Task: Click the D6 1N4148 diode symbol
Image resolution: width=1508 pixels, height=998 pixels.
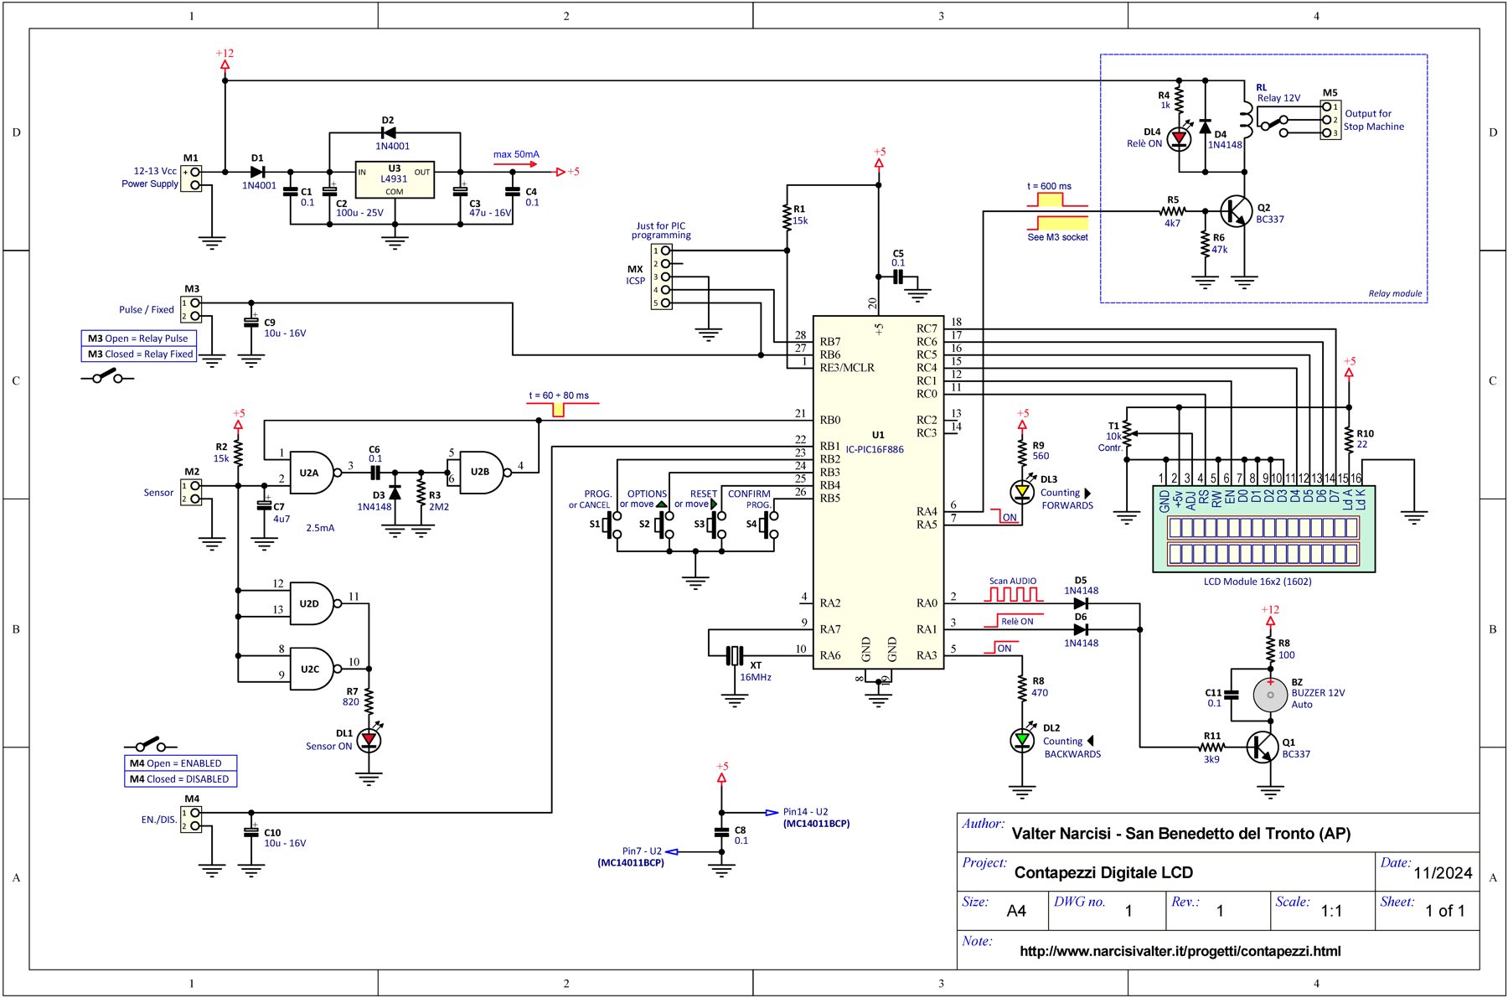Action: click(1081, 629)
